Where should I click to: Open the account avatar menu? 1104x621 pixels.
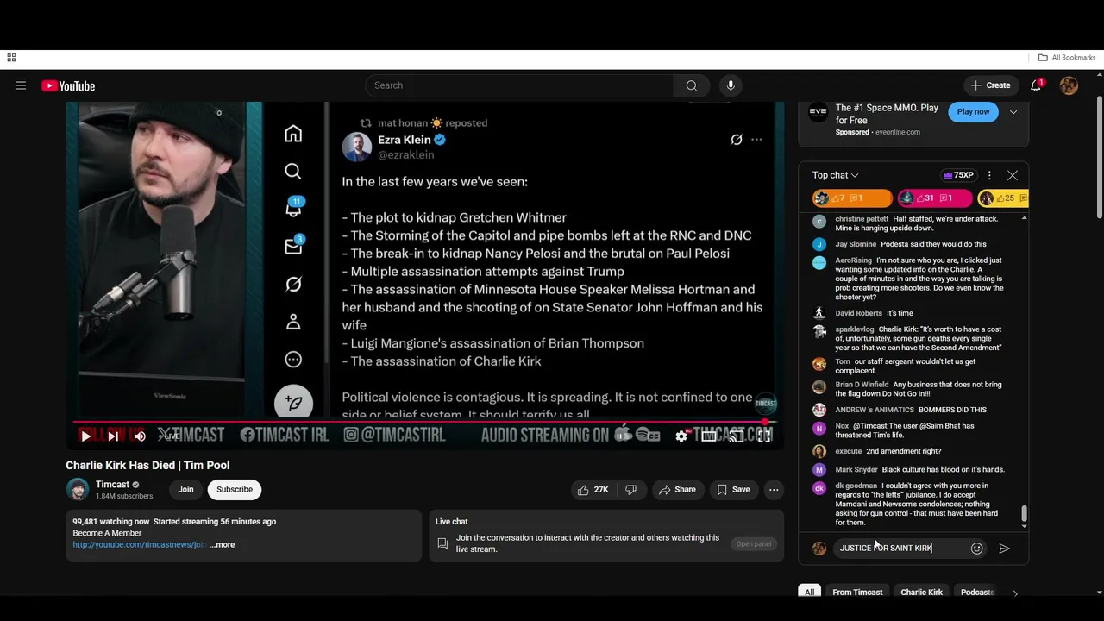point(1069,85)
